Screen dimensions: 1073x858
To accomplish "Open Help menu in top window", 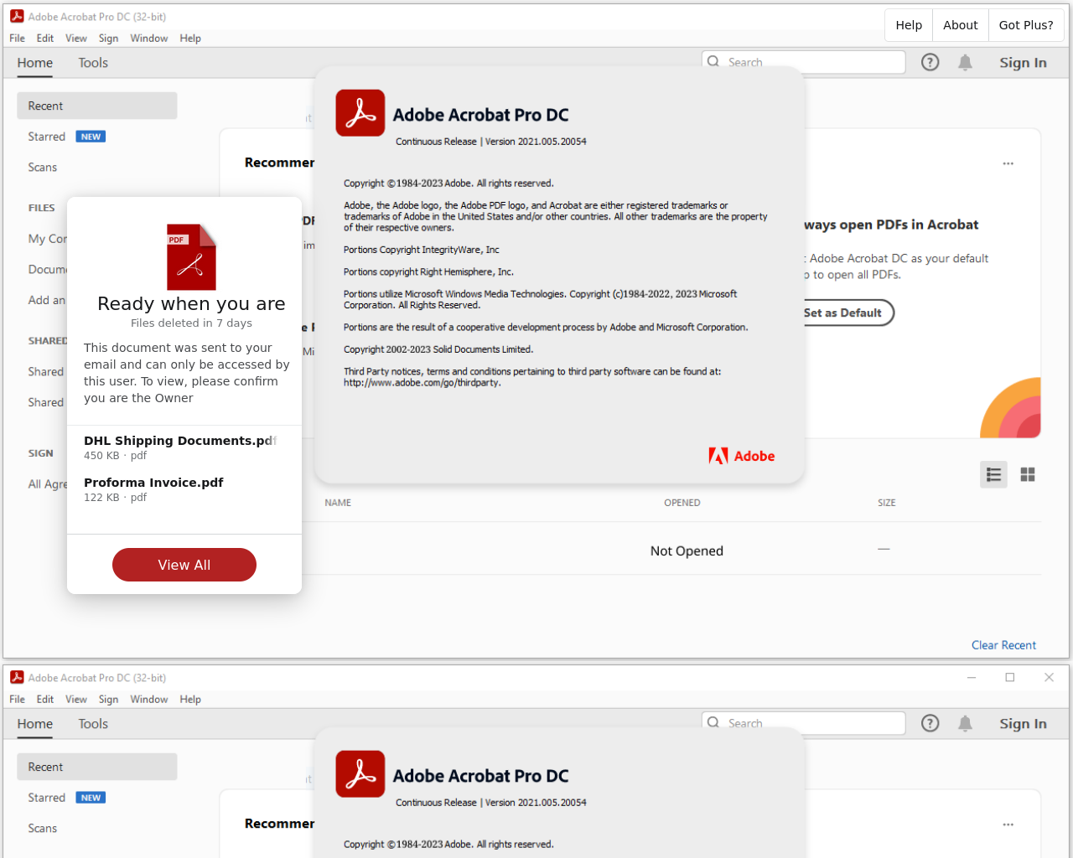I will click(190, 39).
